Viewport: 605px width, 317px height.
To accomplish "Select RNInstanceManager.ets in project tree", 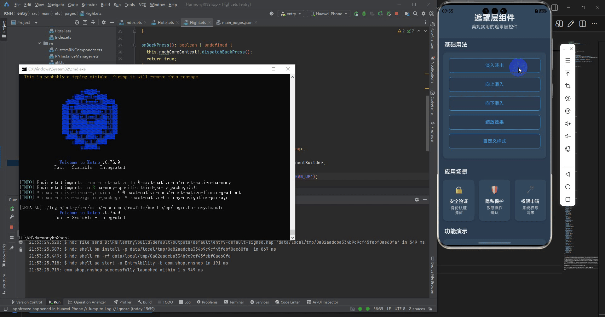I will pos(74,56).
